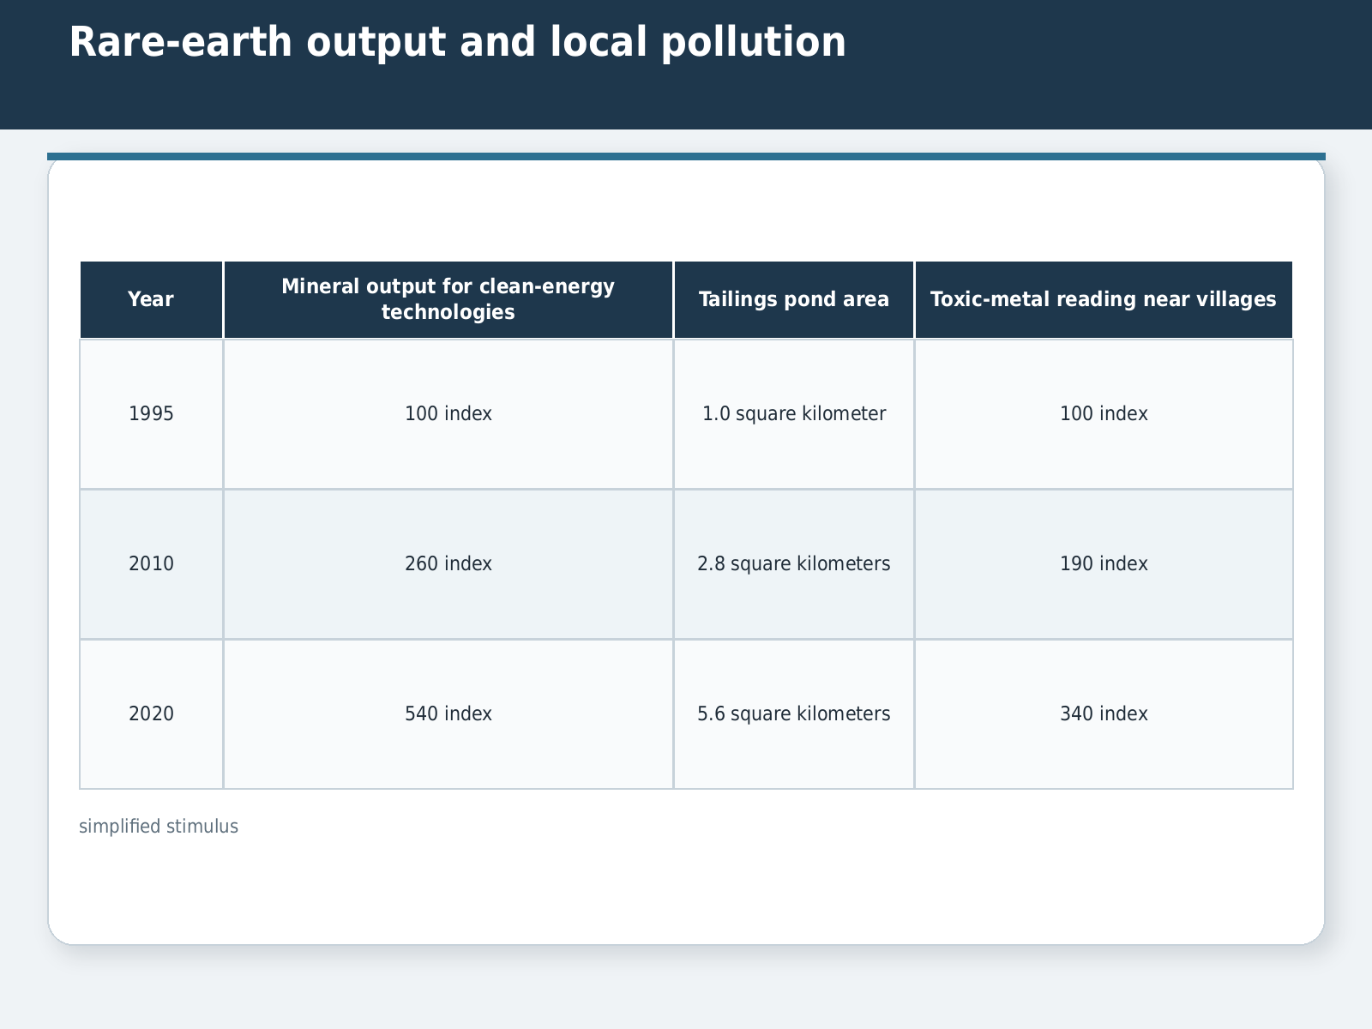
Task: Select the '2.8 square kilometers' cell
Action: (794, 564)
